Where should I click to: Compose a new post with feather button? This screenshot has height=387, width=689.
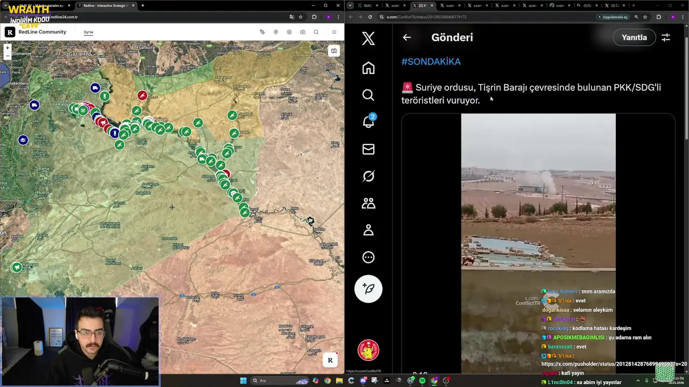pos(368,289)
